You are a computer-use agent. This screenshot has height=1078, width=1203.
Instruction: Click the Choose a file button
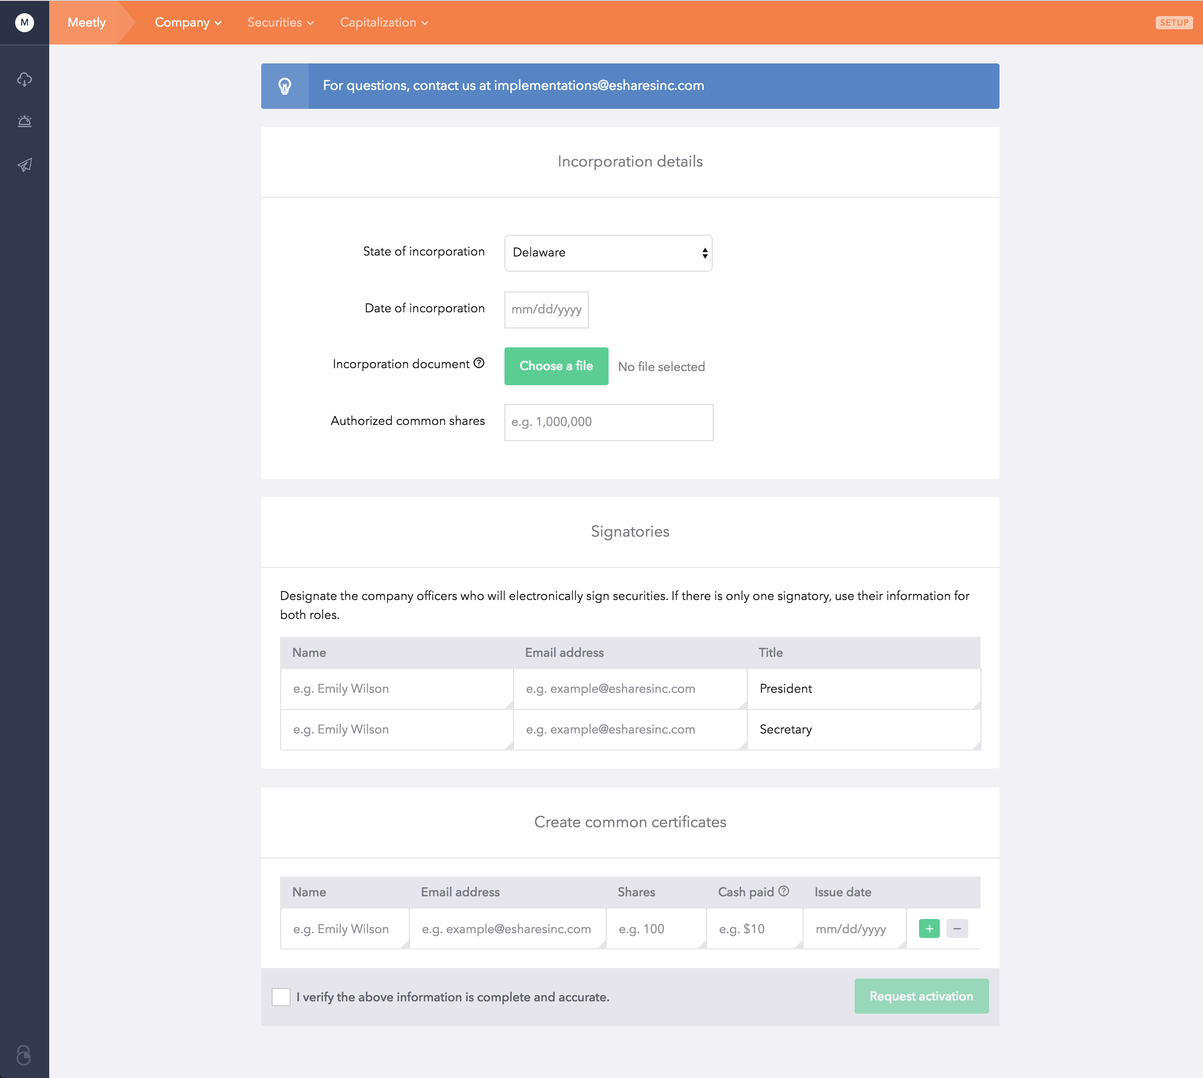click(x=556, y=366)
